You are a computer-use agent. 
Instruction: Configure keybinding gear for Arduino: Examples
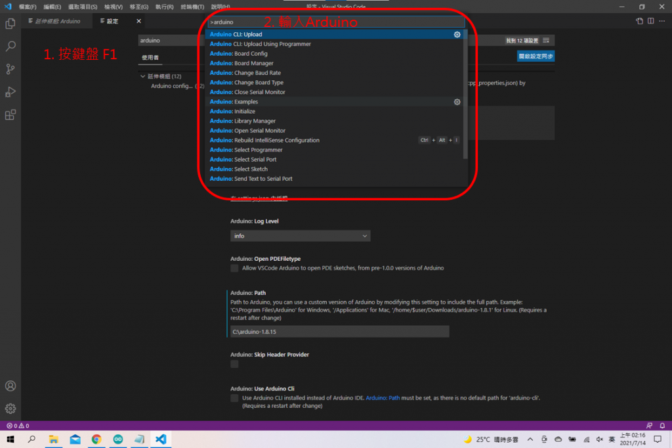(x=457, y=102)
